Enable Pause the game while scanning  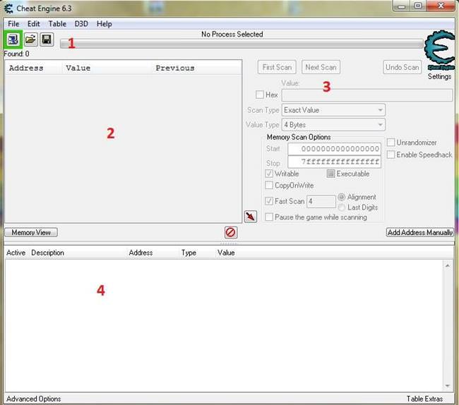269,217
